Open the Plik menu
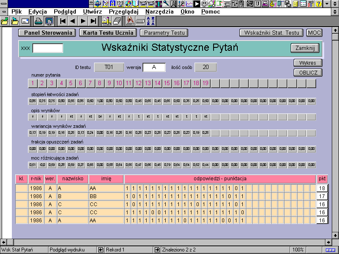Image resolution: width=339 pixels, height=254 pixels. pyautogui.click(x=17, y=11)
